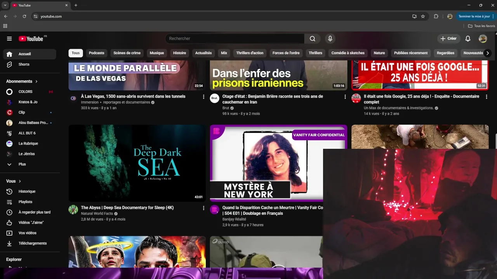
Task: Go back with the browser back arrow
Action: 5,16
